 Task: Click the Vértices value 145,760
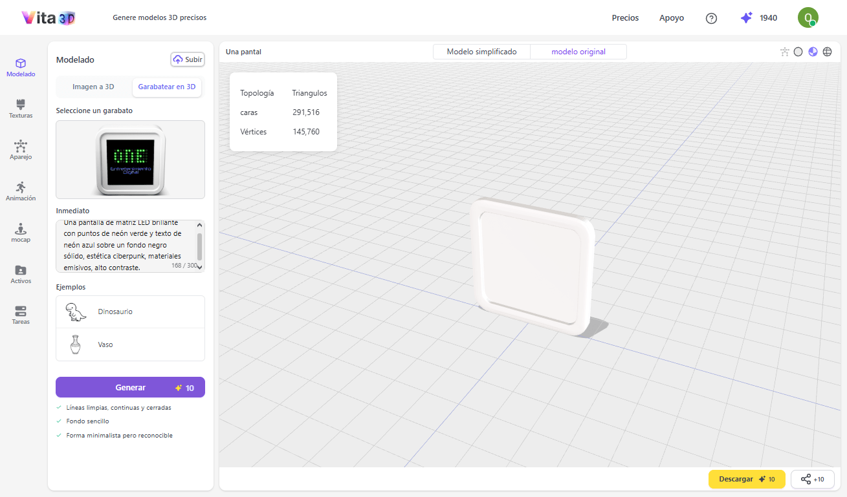coord(306,132)
